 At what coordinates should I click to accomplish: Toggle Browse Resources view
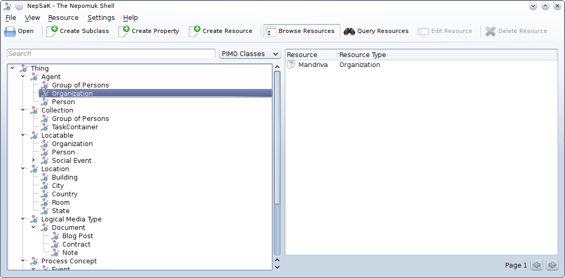point(302,31)
